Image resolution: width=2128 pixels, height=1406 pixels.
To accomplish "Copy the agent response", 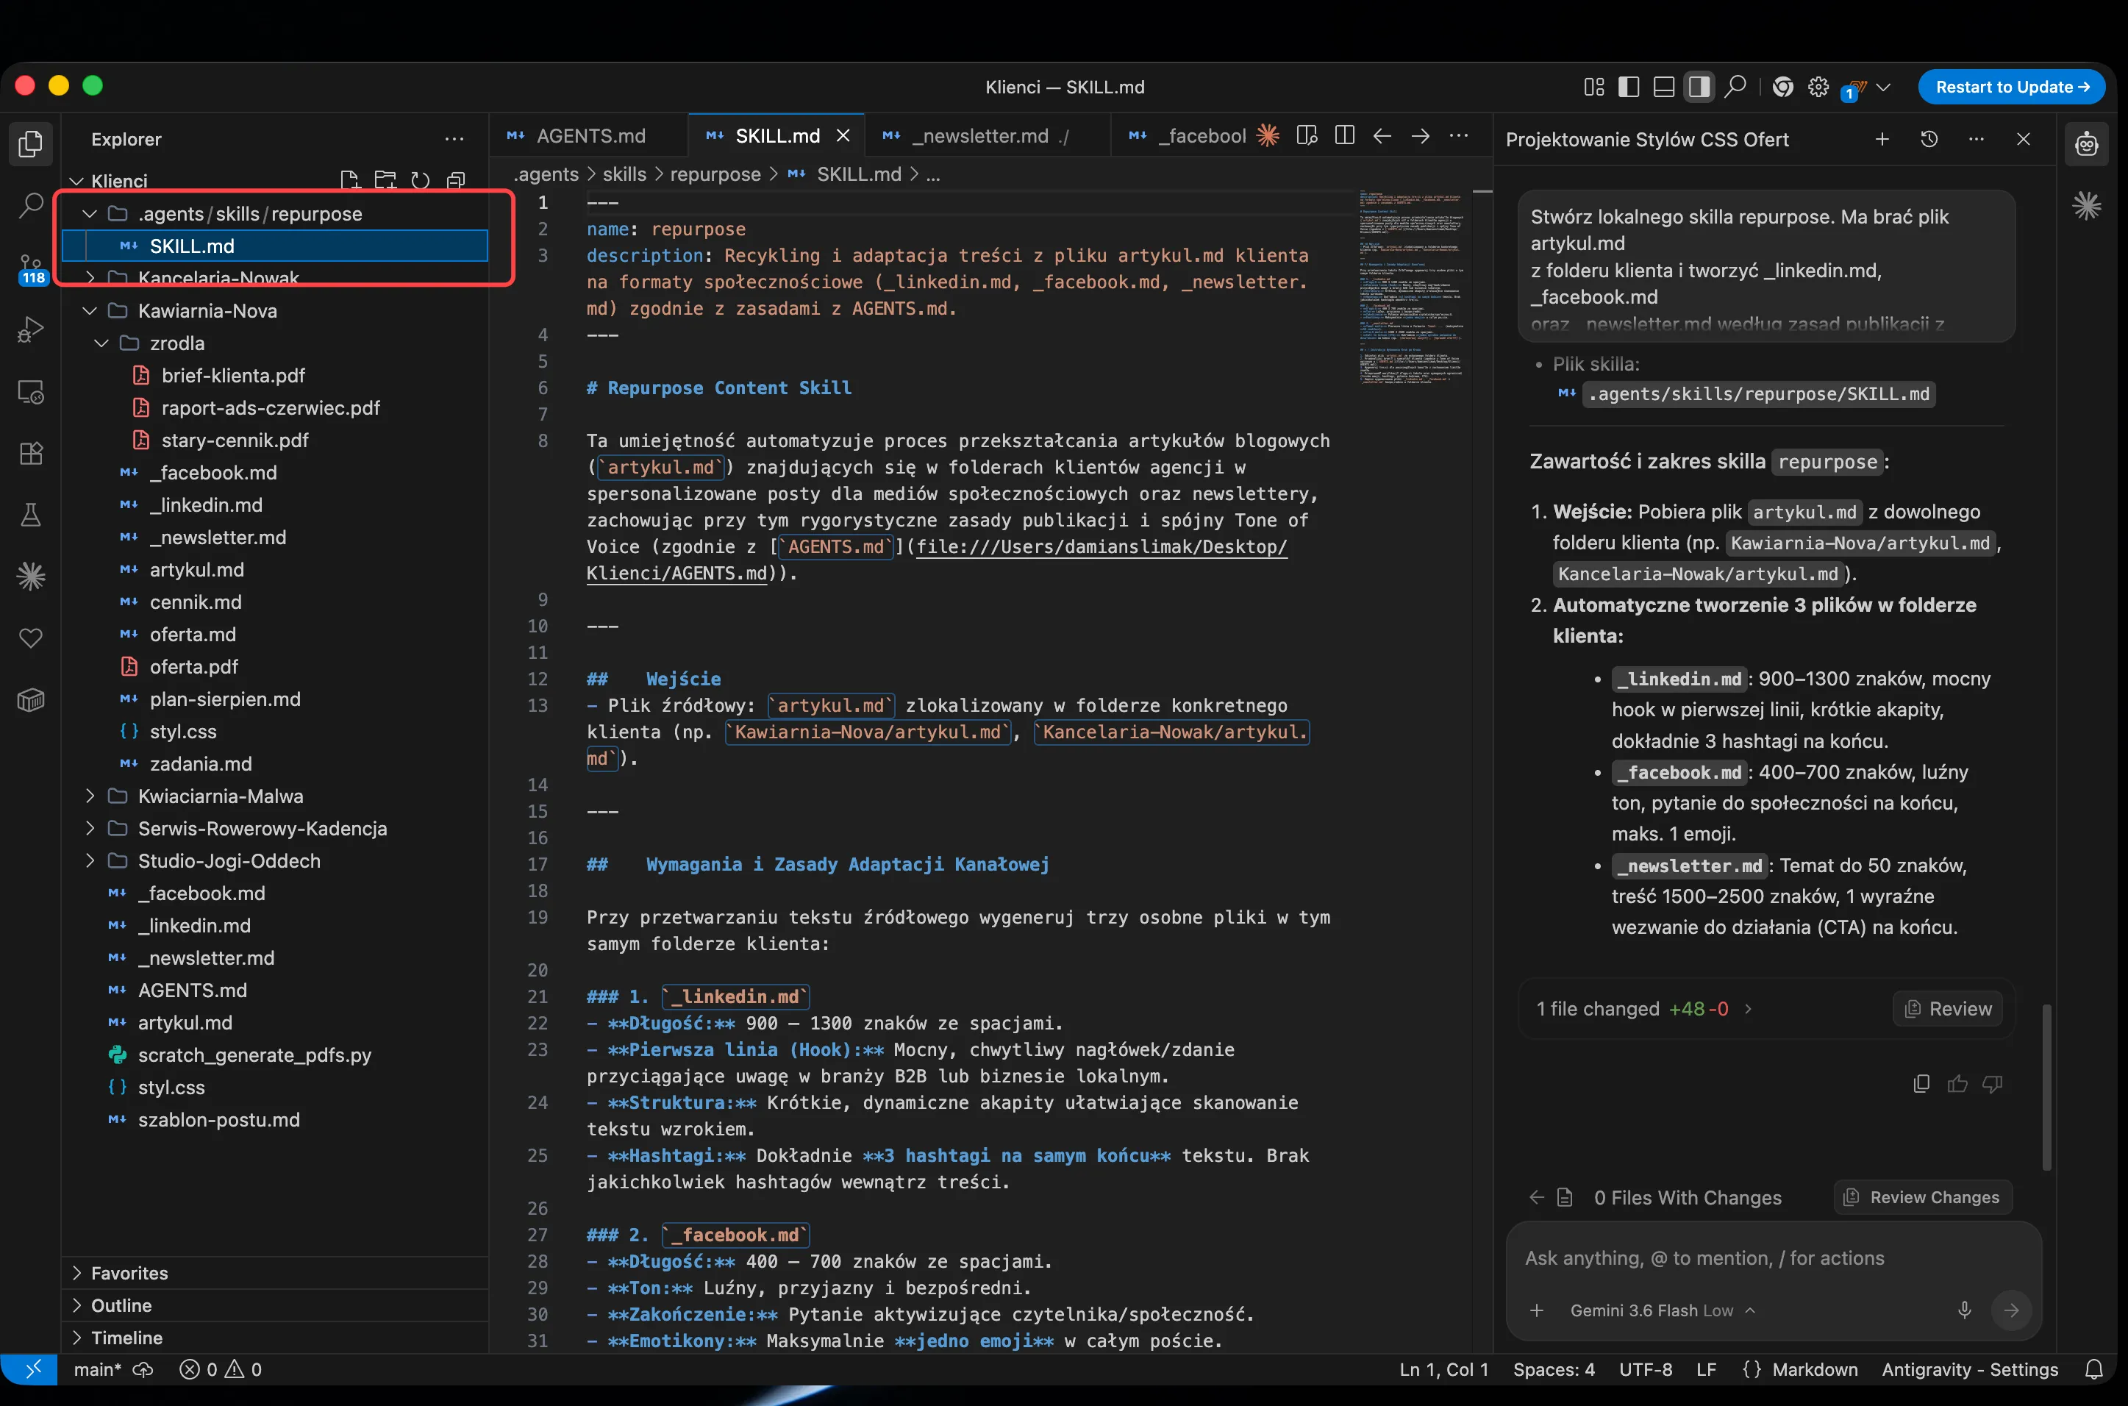I will (1921, 1084).
